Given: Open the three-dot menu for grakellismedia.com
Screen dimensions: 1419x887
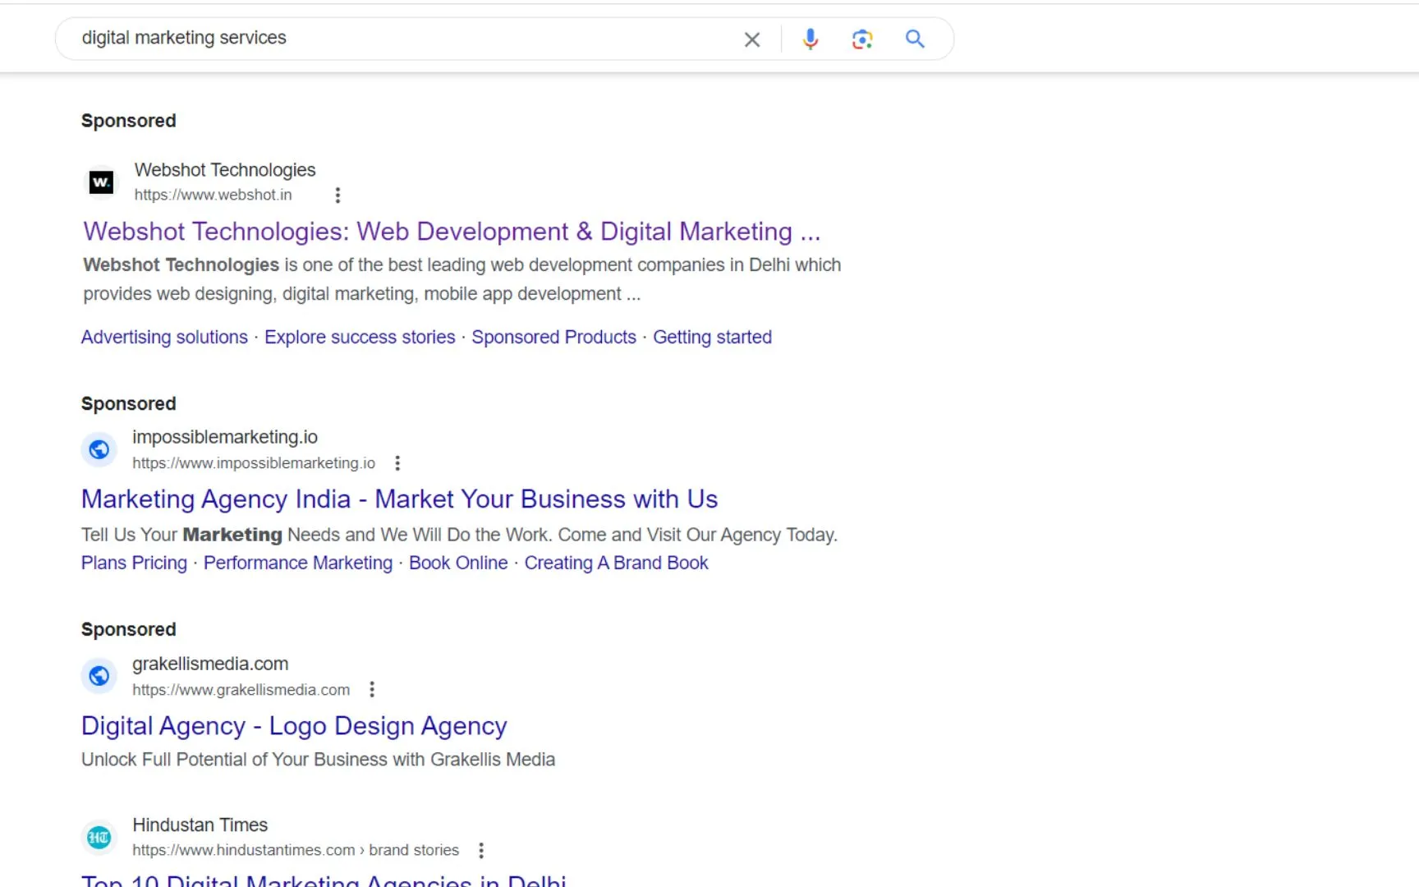Looking at the screenshot, I should pos(371,689).
